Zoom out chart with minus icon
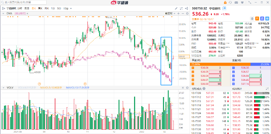Image resolution: width=271 pixels, height=134 pixels. point(183,13)
